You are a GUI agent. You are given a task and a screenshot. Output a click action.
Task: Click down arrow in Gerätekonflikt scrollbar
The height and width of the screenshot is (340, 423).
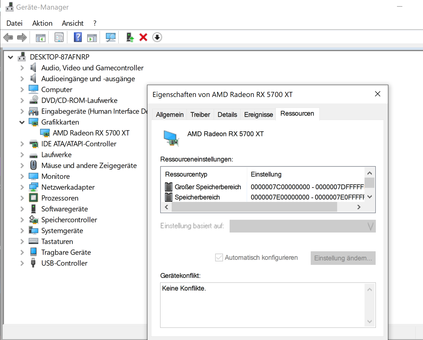pos(370,322)
